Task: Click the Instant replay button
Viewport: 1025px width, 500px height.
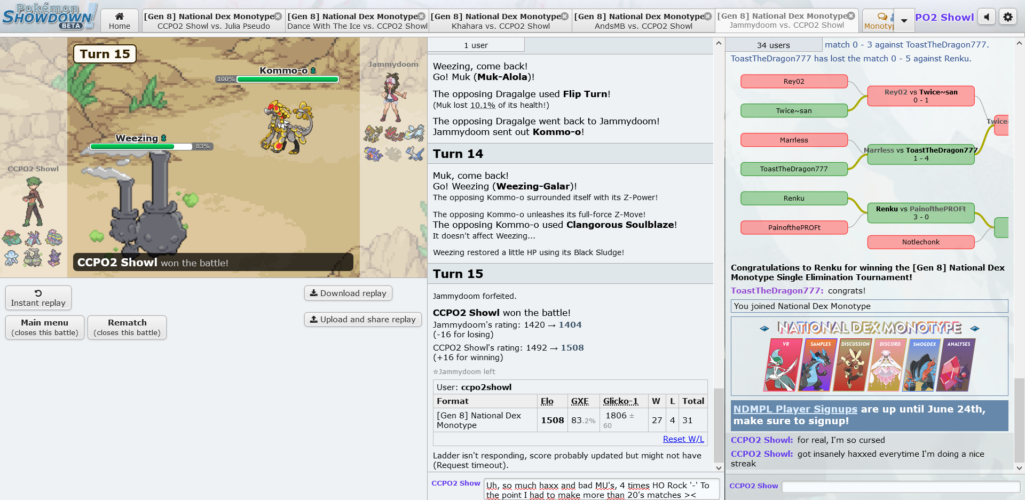Action: [x=38, y=298]
